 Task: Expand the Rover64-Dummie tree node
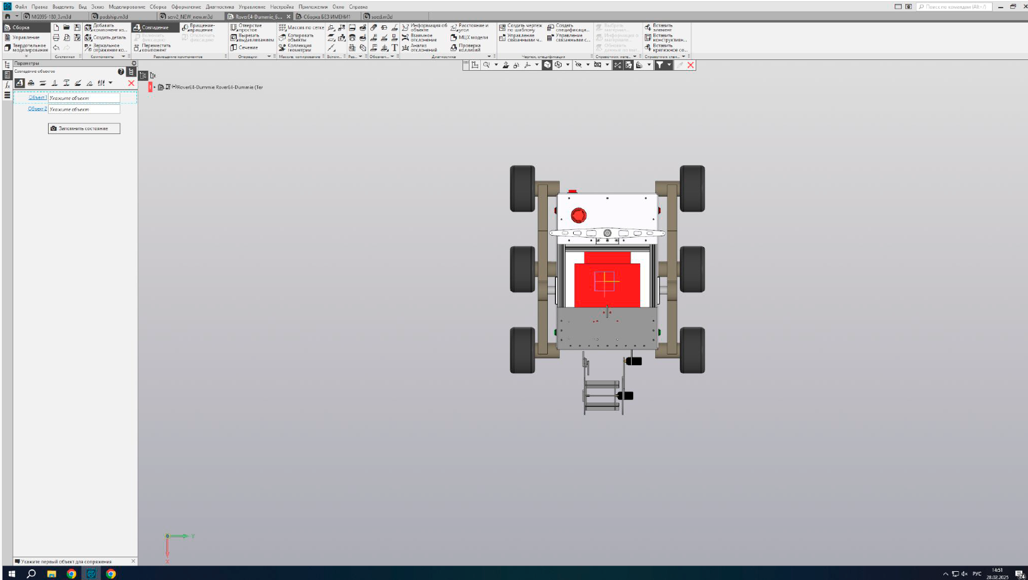tap(155, 87)
